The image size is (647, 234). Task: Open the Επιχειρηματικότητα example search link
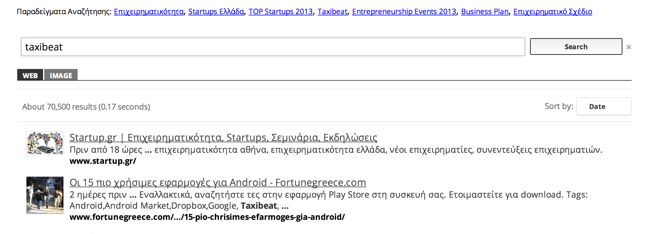coord(149,12)
